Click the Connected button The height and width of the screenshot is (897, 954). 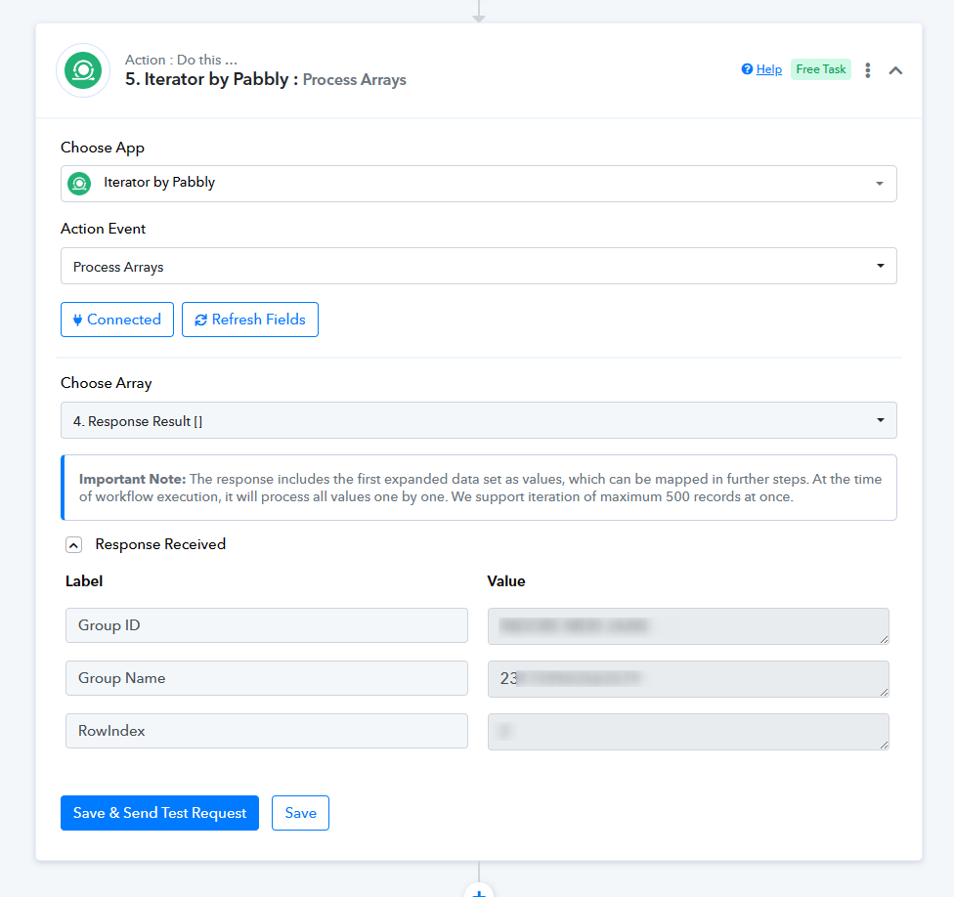pyautogui.click(x=117, y=320)
